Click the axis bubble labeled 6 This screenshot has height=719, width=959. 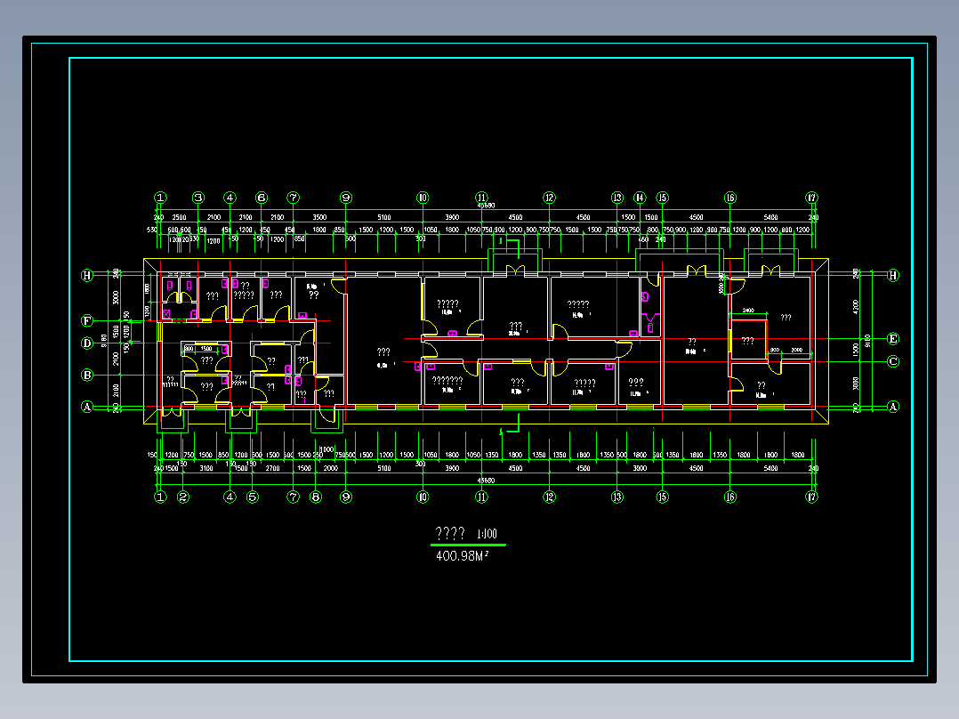coord(262,198)
